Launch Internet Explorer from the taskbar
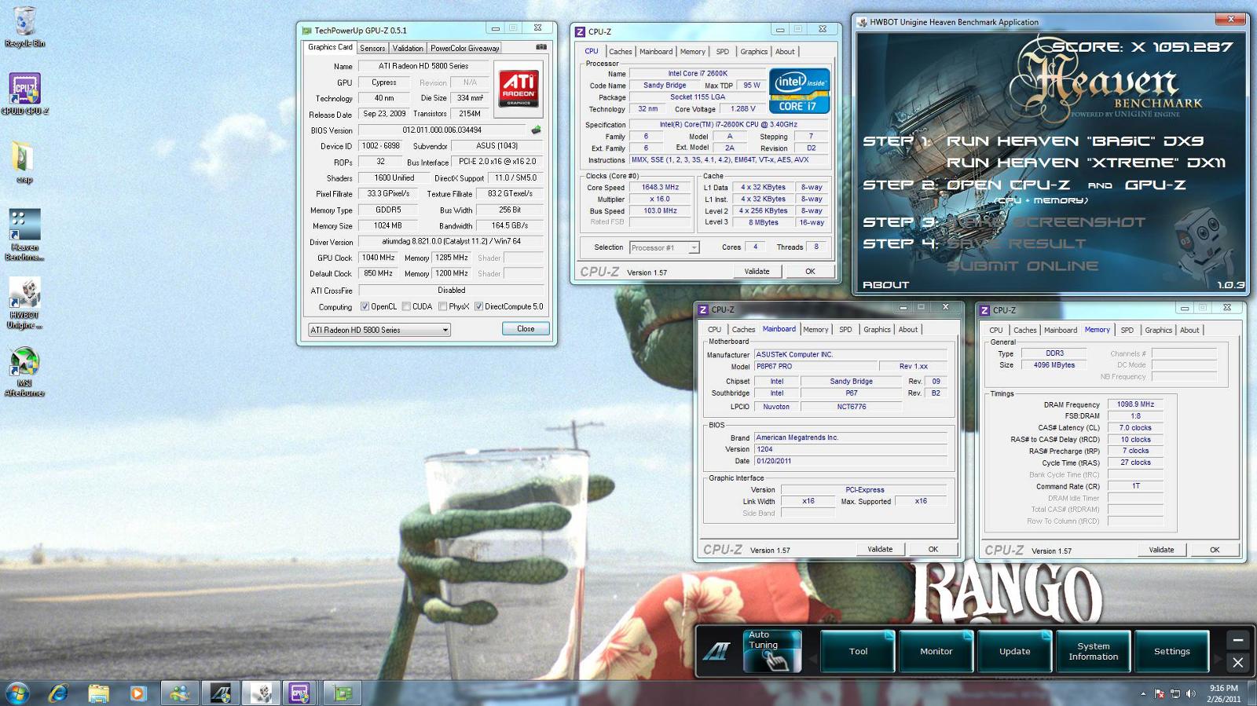 pyautogui.click(x=58, y=693)
